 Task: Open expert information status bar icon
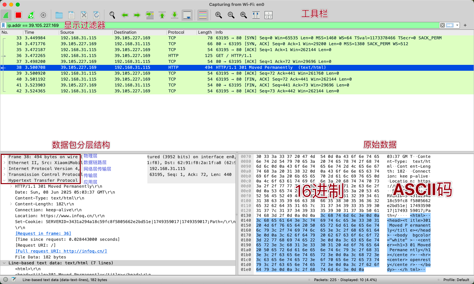[x=6, y=280]
